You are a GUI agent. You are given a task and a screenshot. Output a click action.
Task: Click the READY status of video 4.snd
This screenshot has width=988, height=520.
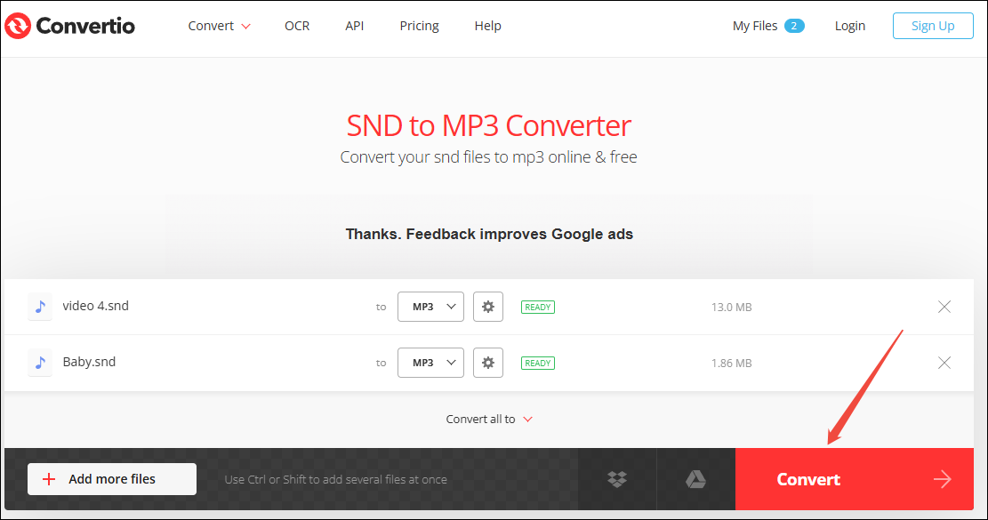[537, 308]
